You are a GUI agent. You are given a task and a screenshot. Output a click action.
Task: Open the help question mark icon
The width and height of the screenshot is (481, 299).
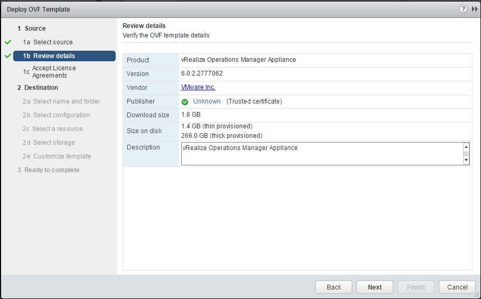pos(463,9)
